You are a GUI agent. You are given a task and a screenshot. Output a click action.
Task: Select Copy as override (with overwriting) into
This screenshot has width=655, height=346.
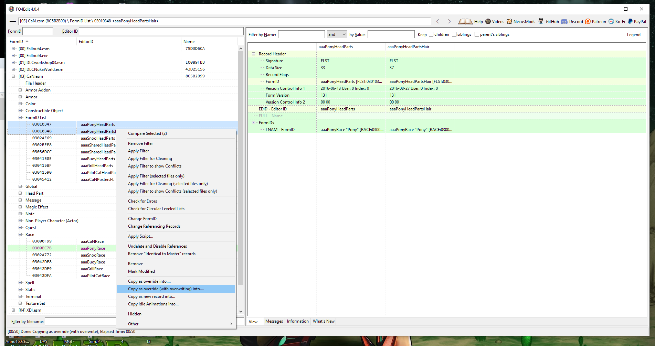click(176, 289)
